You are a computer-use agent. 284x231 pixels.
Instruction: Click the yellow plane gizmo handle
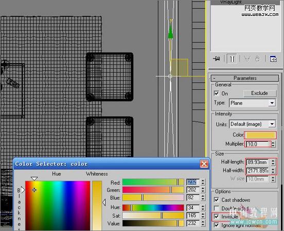coord(180,67)
